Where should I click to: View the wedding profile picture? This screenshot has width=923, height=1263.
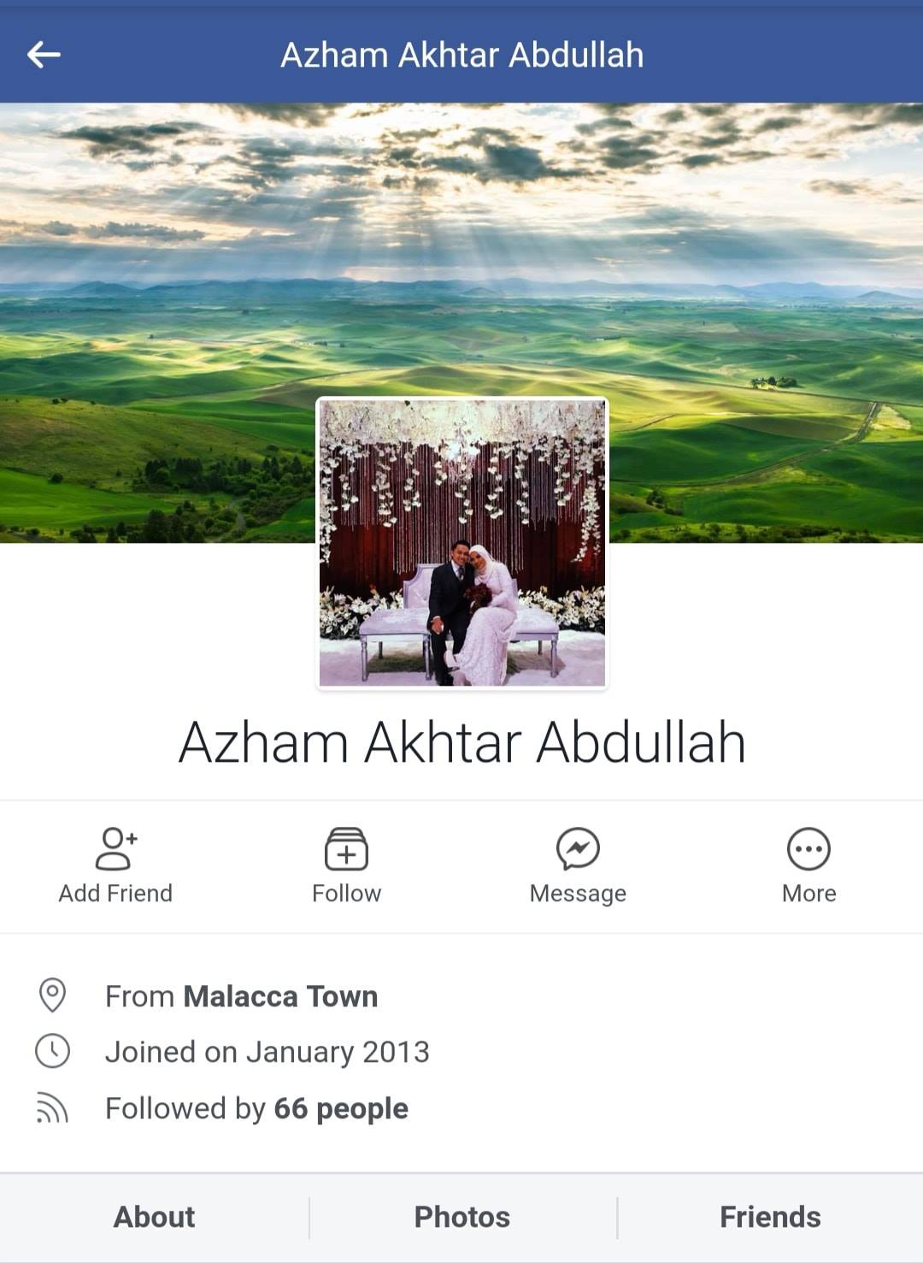point(462,543)
